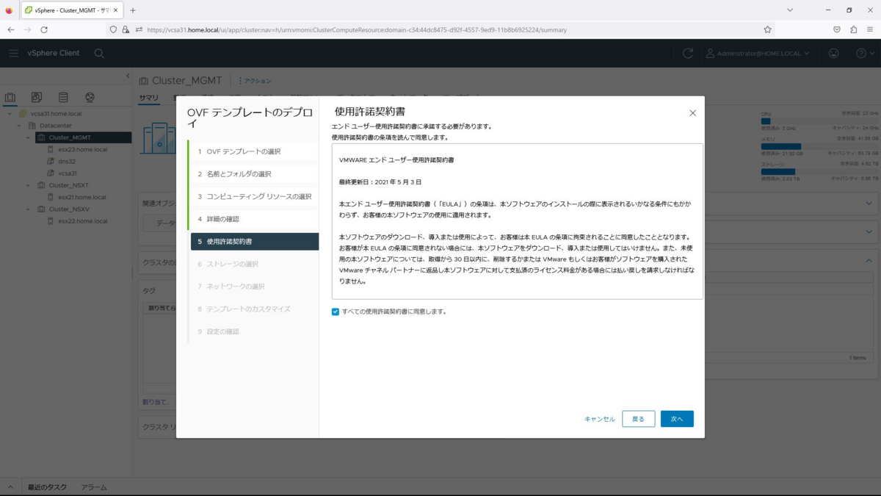Select host esx23.home.local in tree
The width and height of the screenshot is (881, 496).
(x=82, y=149)
